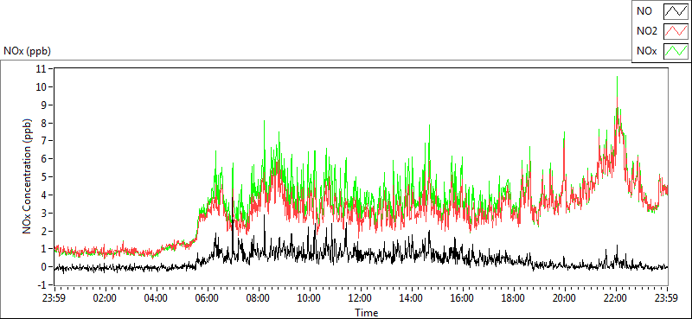Screen dimensions: 692x319
Task: Click the 1 concentration axis label
Action: [45, 249]
